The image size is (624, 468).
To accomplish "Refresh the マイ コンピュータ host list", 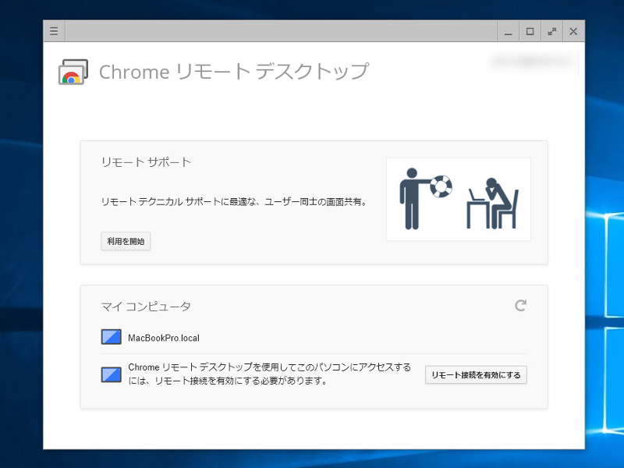I will click(x=520, y=306).
